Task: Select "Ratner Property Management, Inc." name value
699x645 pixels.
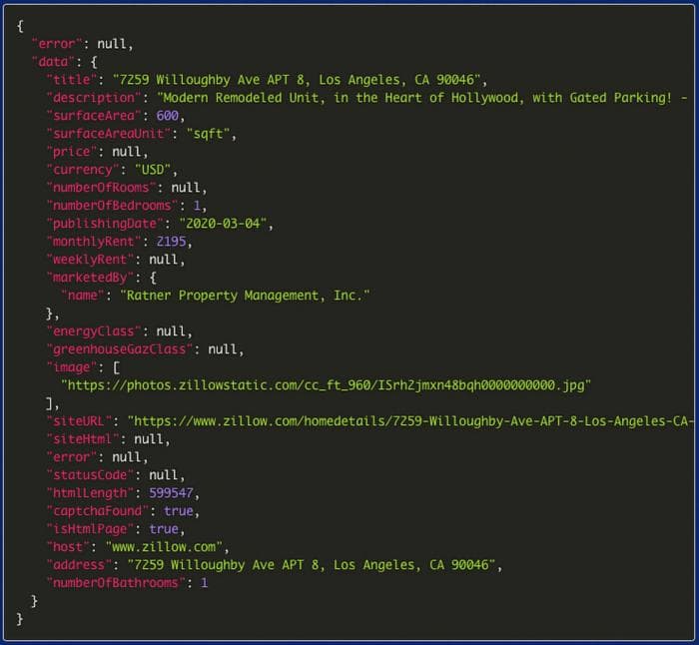Action: (x=245, y=295)
